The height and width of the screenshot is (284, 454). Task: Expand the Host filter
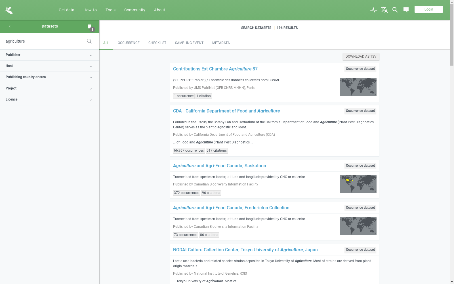50,66
